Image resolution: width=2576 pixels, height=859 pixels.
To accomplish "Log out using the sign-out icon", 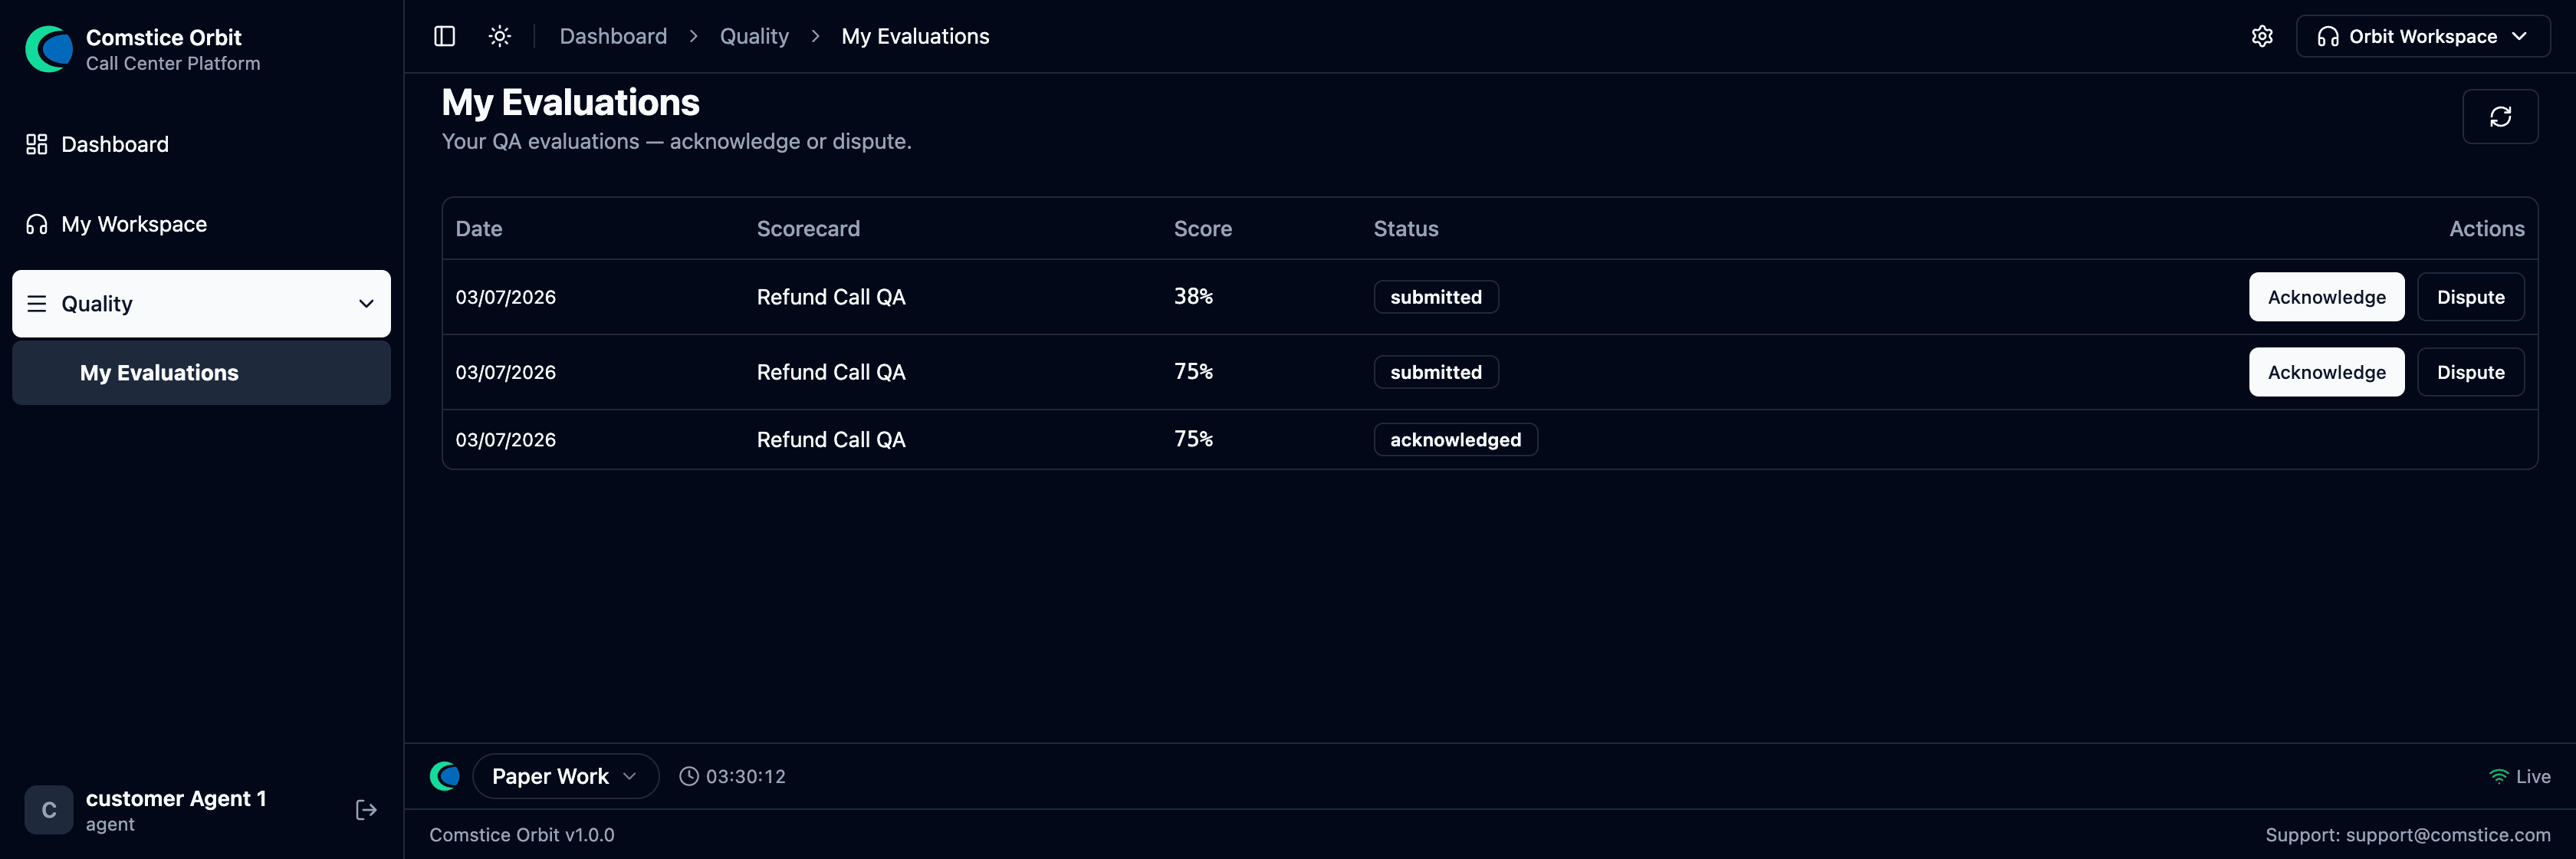I will tap(366, 810).
